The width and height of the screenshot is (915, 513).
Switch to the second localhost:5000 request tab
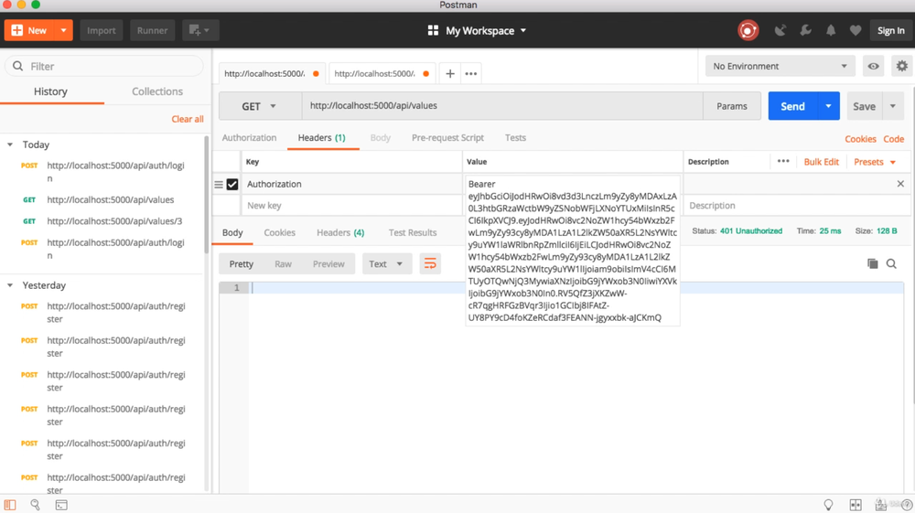381,73
